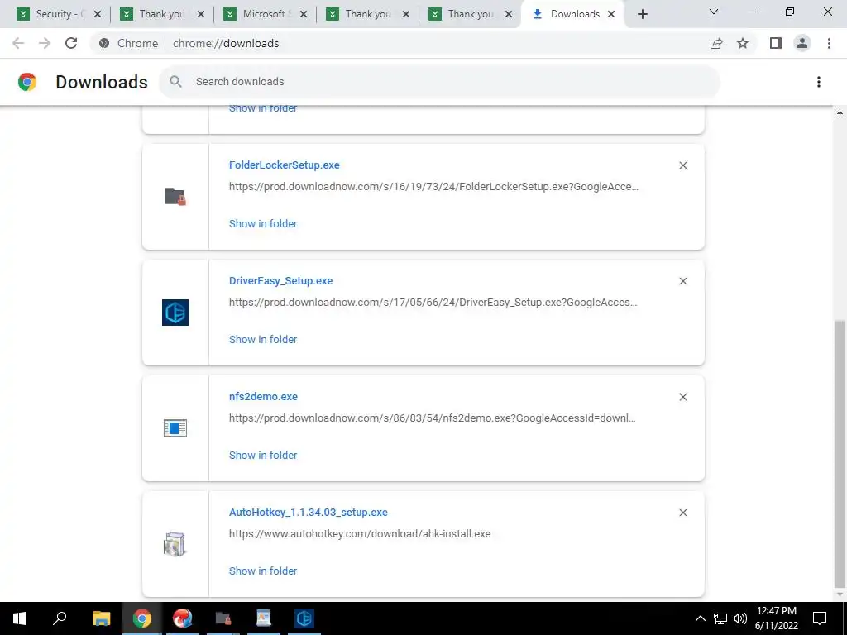Close the Microsoft tab
This screenshot has height=635, width=847.
click(x=304, y=14)
